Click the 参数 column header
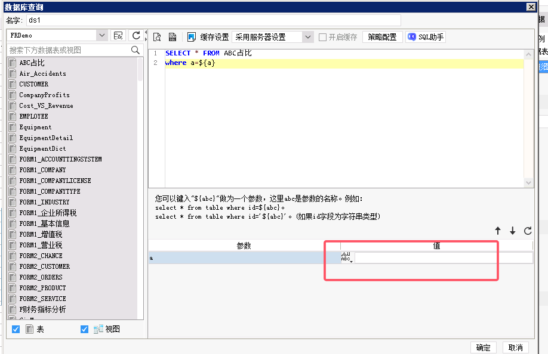 point(244,246)
